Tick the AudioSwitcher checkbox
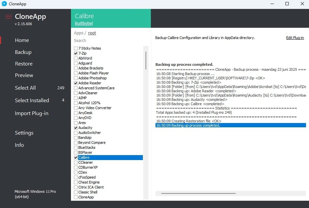Image resolution: width=309 pixels, height=208 pixels. pos(76,133)
